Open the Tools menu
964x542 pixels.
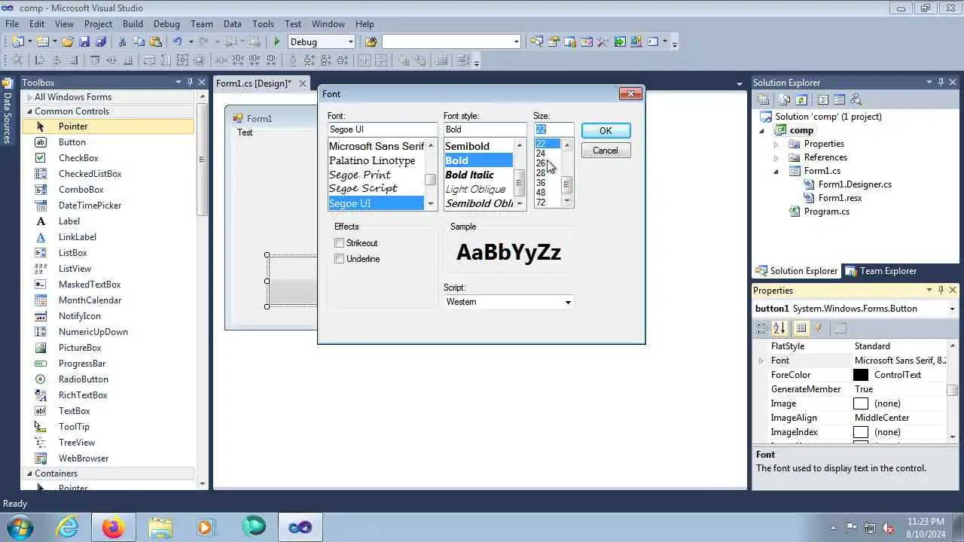[263, 24]
